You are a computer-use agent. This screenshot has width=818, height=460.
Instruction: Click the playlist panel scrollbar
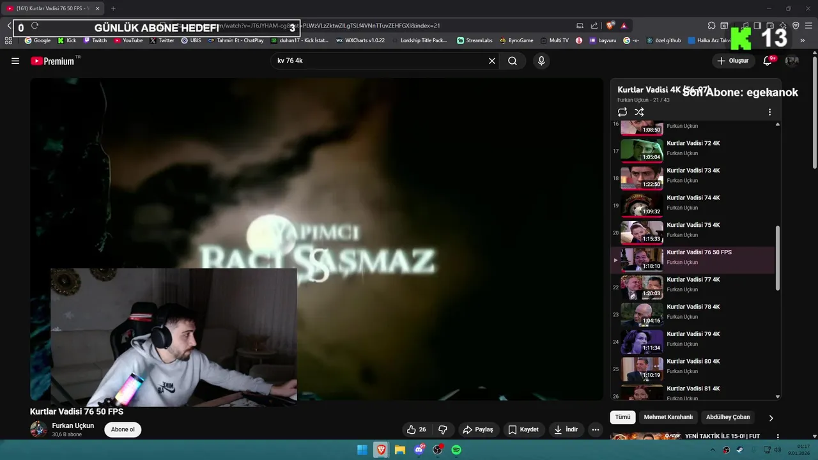(778, 258)
